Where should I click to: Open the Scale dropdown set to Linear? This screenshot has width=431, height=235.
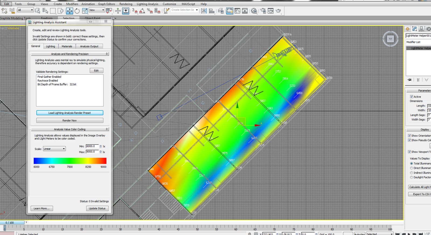click(54, 149)
